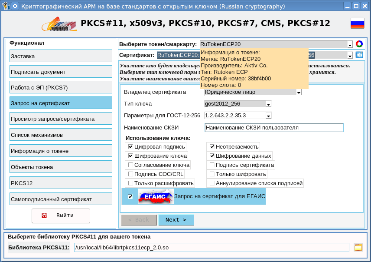
Task: Click the red power icon on exit button
Action: click(44, 215)
